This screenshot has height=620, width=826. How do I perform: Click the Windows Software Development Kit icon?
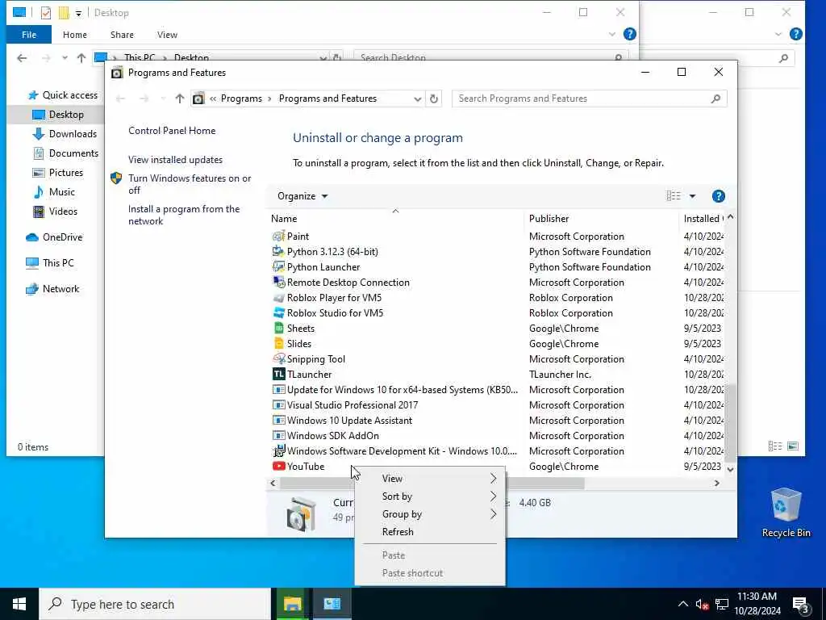pyautogui.click(x=278, y=450)
